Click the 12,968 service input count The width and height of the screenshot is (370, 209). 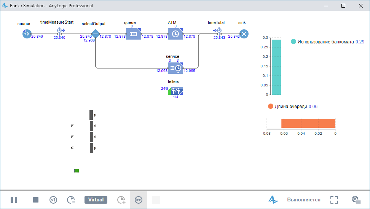[162, 71]
